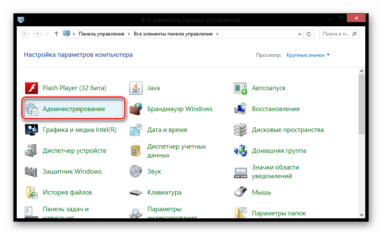
Task: Expand the Крупные значки view dropdown
Action: click(x=328, y=55)
